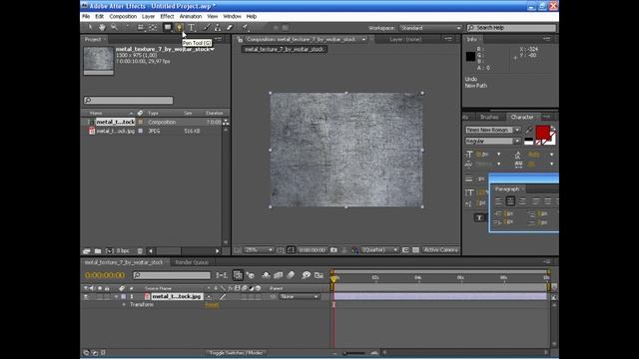Viewport: 639px width, 359px height.
Task: Click Reset link beside Transform
Action: pos(212,305)
